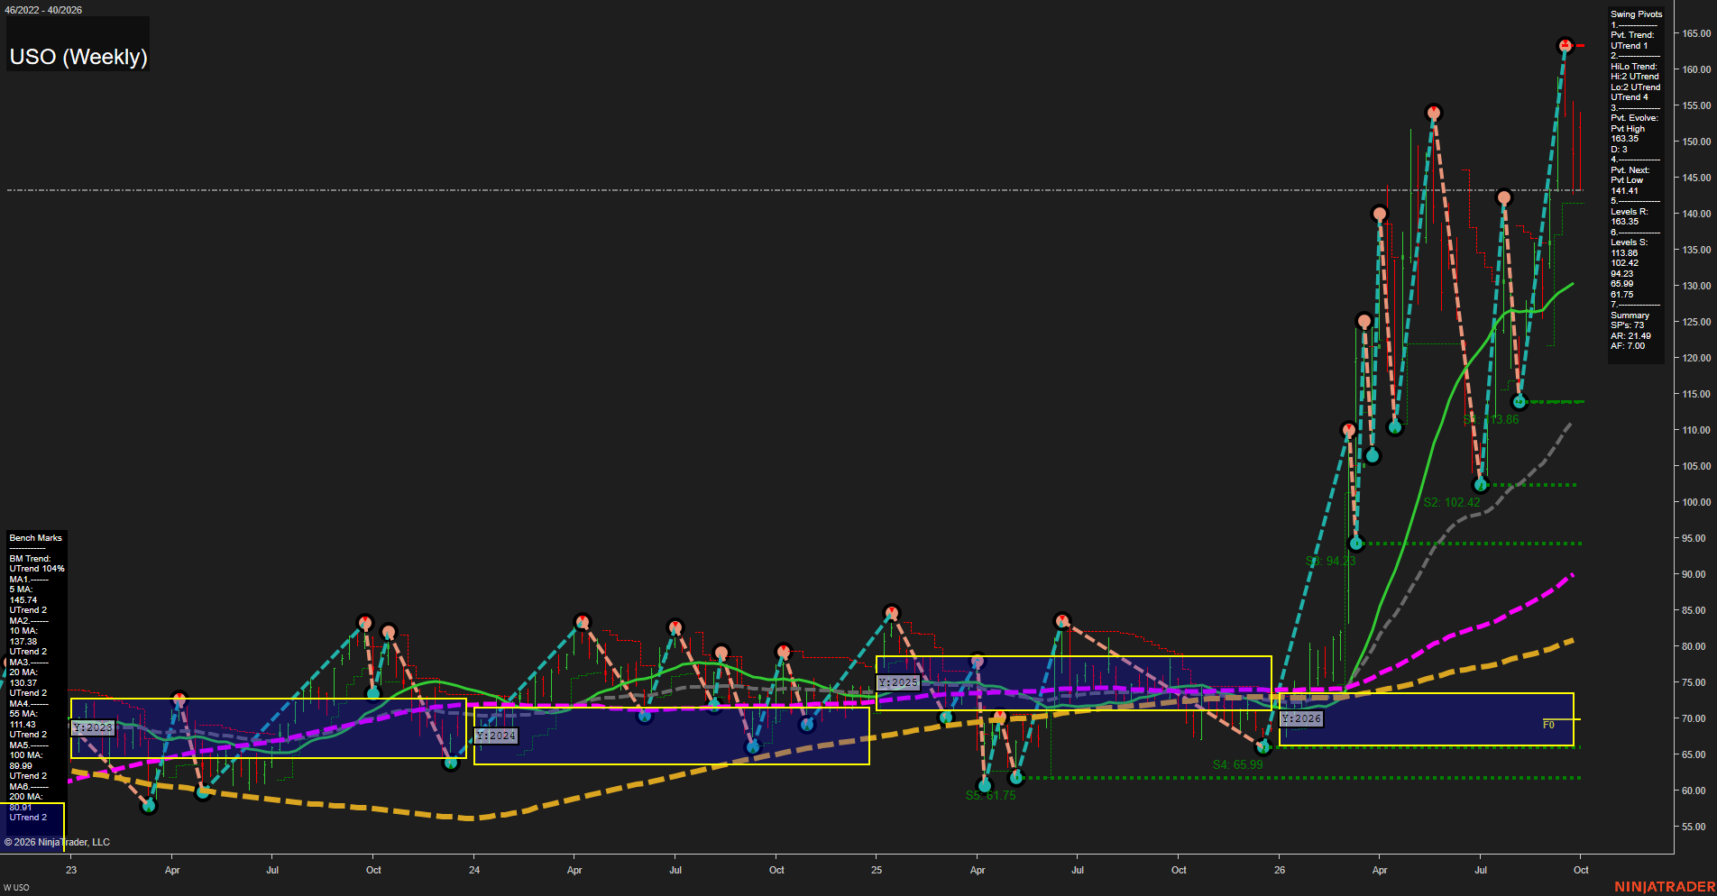The height and width of the screenshot is (896, 1717).
Task: Click the "SP's: 73" summary value
Action: (x=1627, y=325)
